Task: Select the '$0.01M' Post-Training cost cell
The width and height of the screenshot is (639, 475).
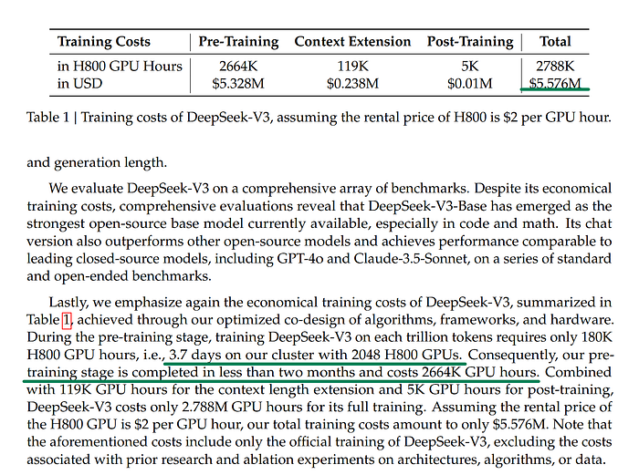Action: (x=470, y=84)
